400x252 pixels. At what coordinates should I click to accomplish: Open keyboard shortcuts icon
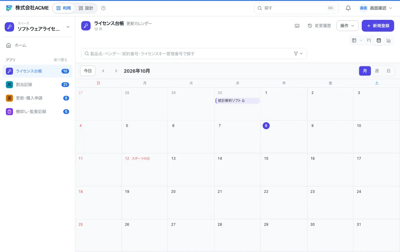[x=297, y=26]
